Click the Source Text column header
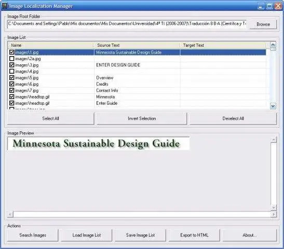Image resolution: width=284 pixels, height=249 pixels. click(x=137, y=45)
